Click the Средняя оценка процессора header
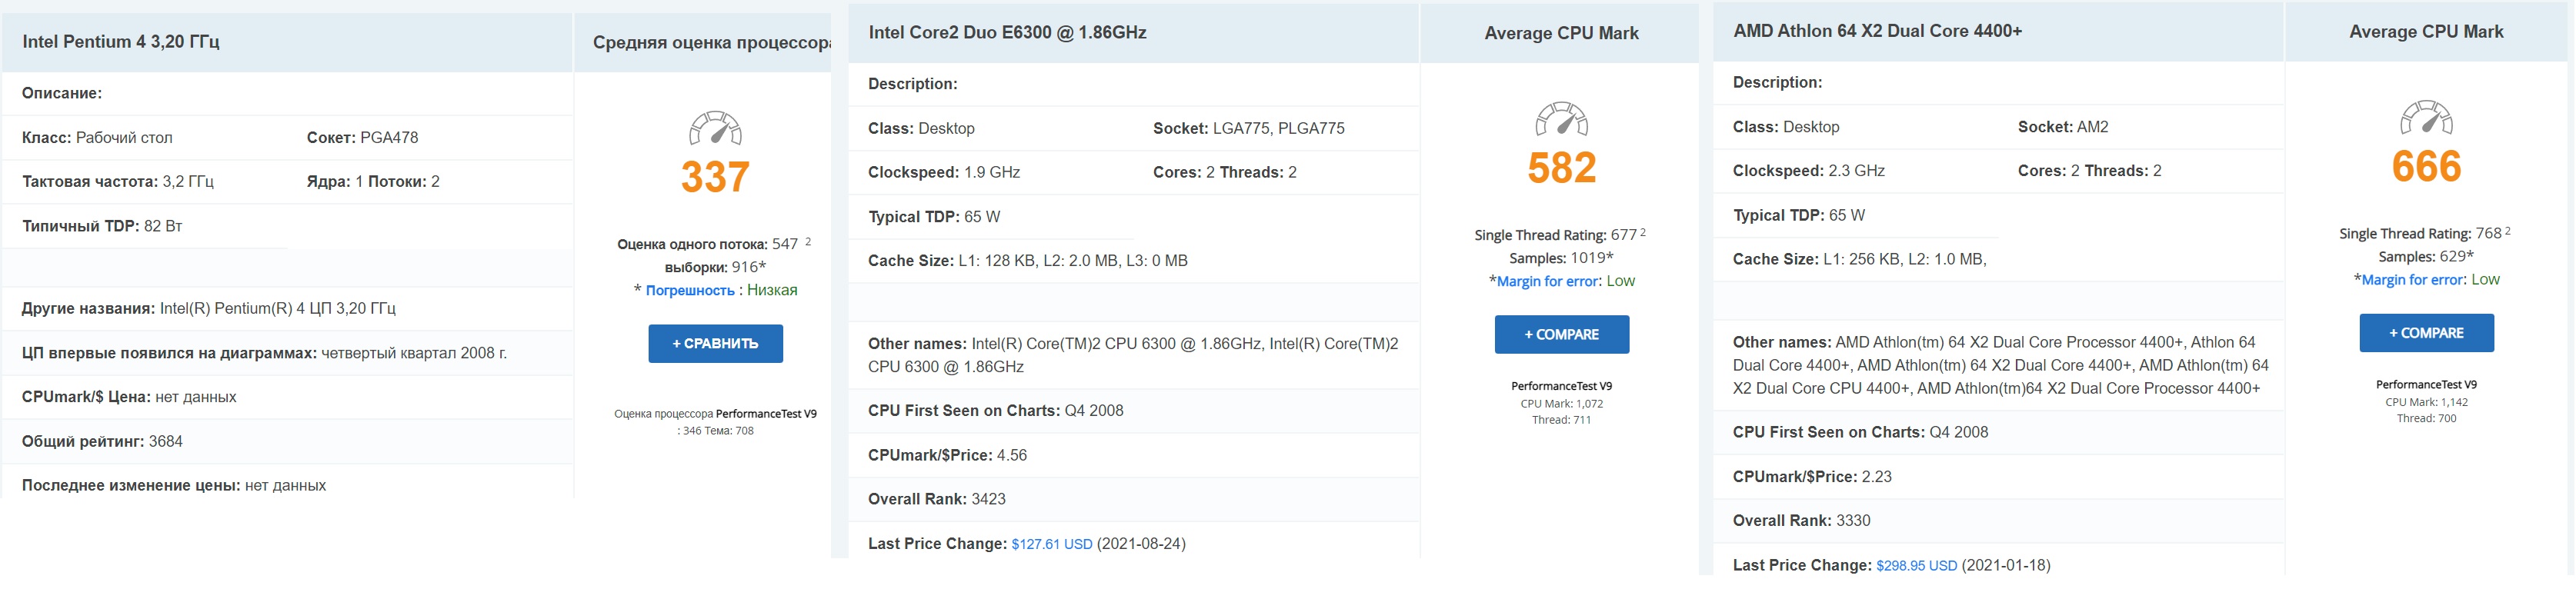The height and width of the screenshot is (589, 2576). click(711, 43)
